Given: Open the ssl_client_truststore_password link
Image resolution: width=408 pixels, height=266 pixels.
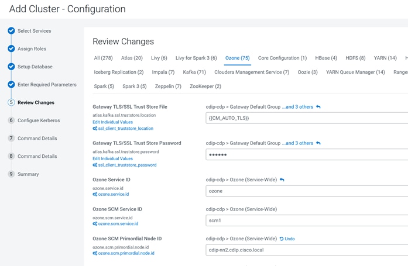Looking at the screenshot, I should [x=127, y=165].
